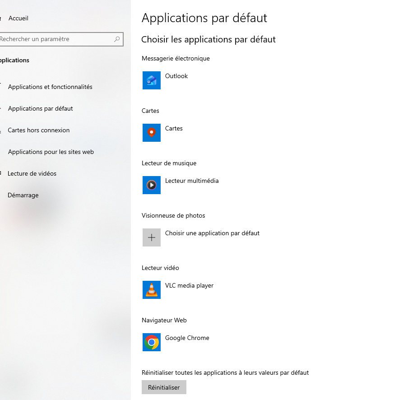Change video player via VLC media player label
Screen dimensions: 412x400
pos(189,285)
